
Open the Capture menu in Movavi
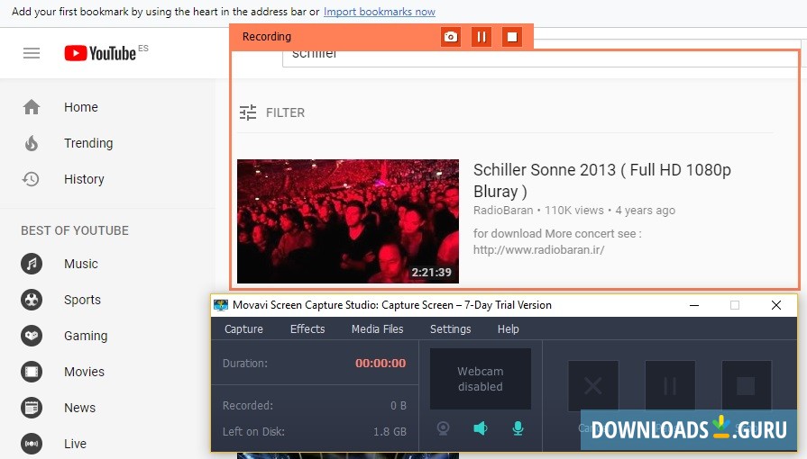pyautogui.click(x=243, y=329)
